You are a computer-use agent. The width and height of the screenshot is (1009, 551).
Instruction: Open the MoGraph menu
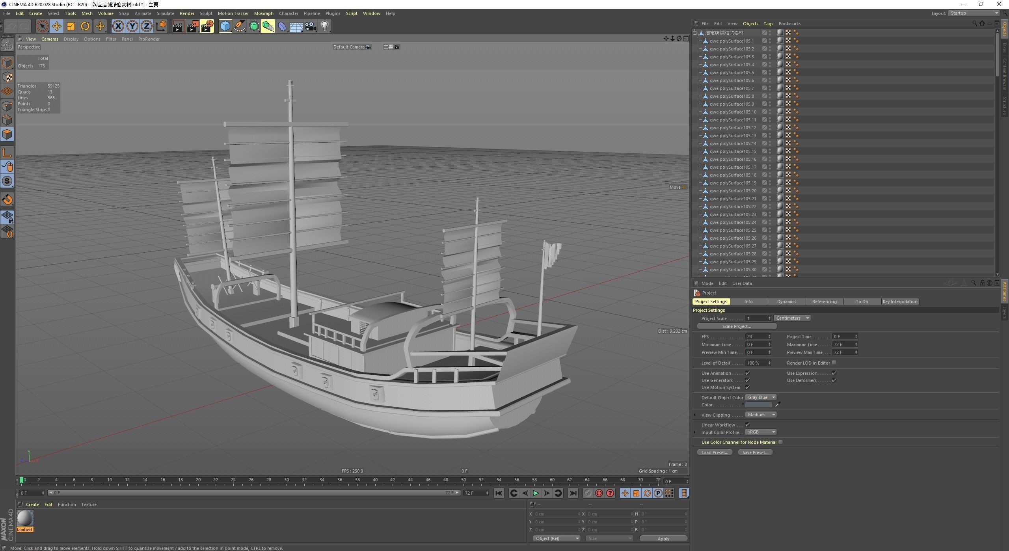(x=264, y=13)
